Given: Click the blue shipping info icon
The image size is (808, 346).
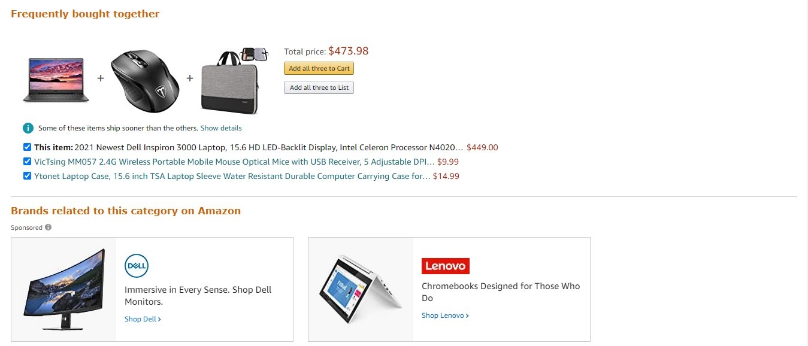Looking at the screenshot, I should click(x=28, y=128).
